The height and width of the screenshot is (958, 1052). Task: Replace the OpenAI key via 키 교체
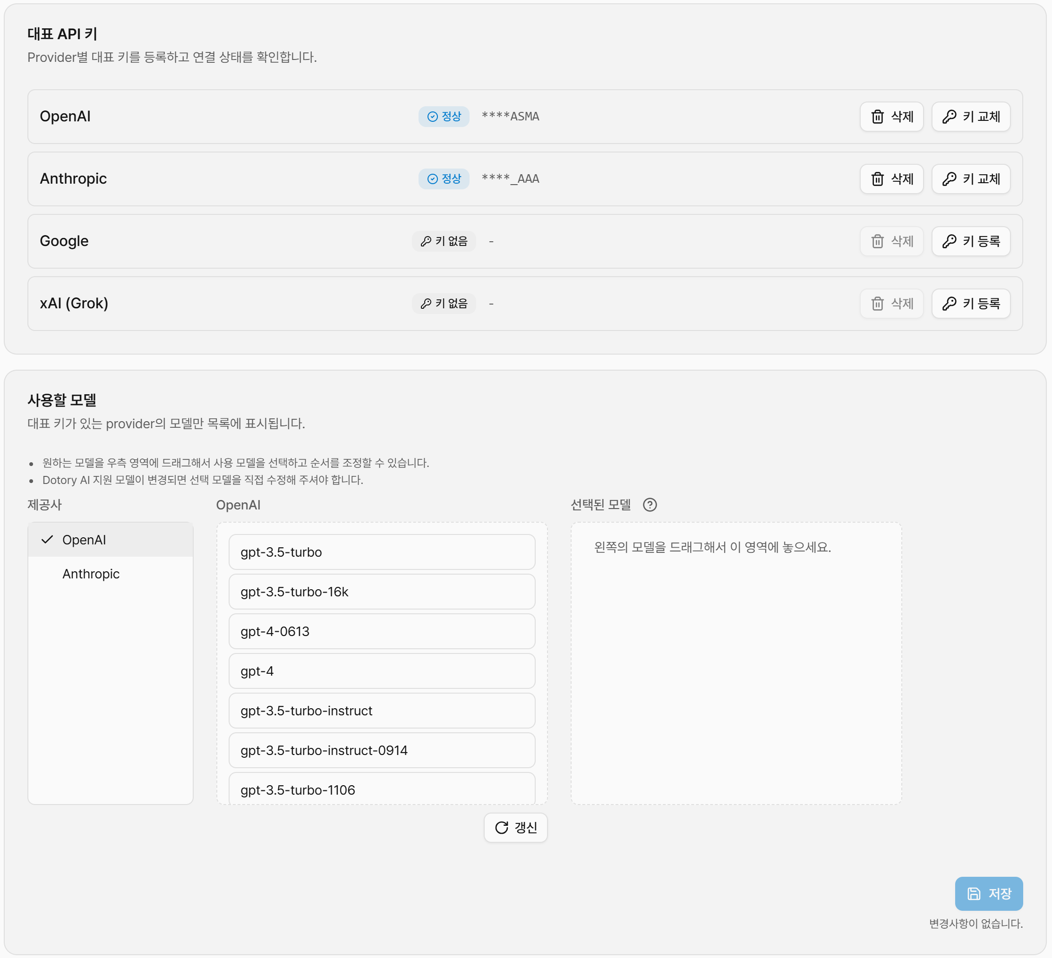(971, 116)
